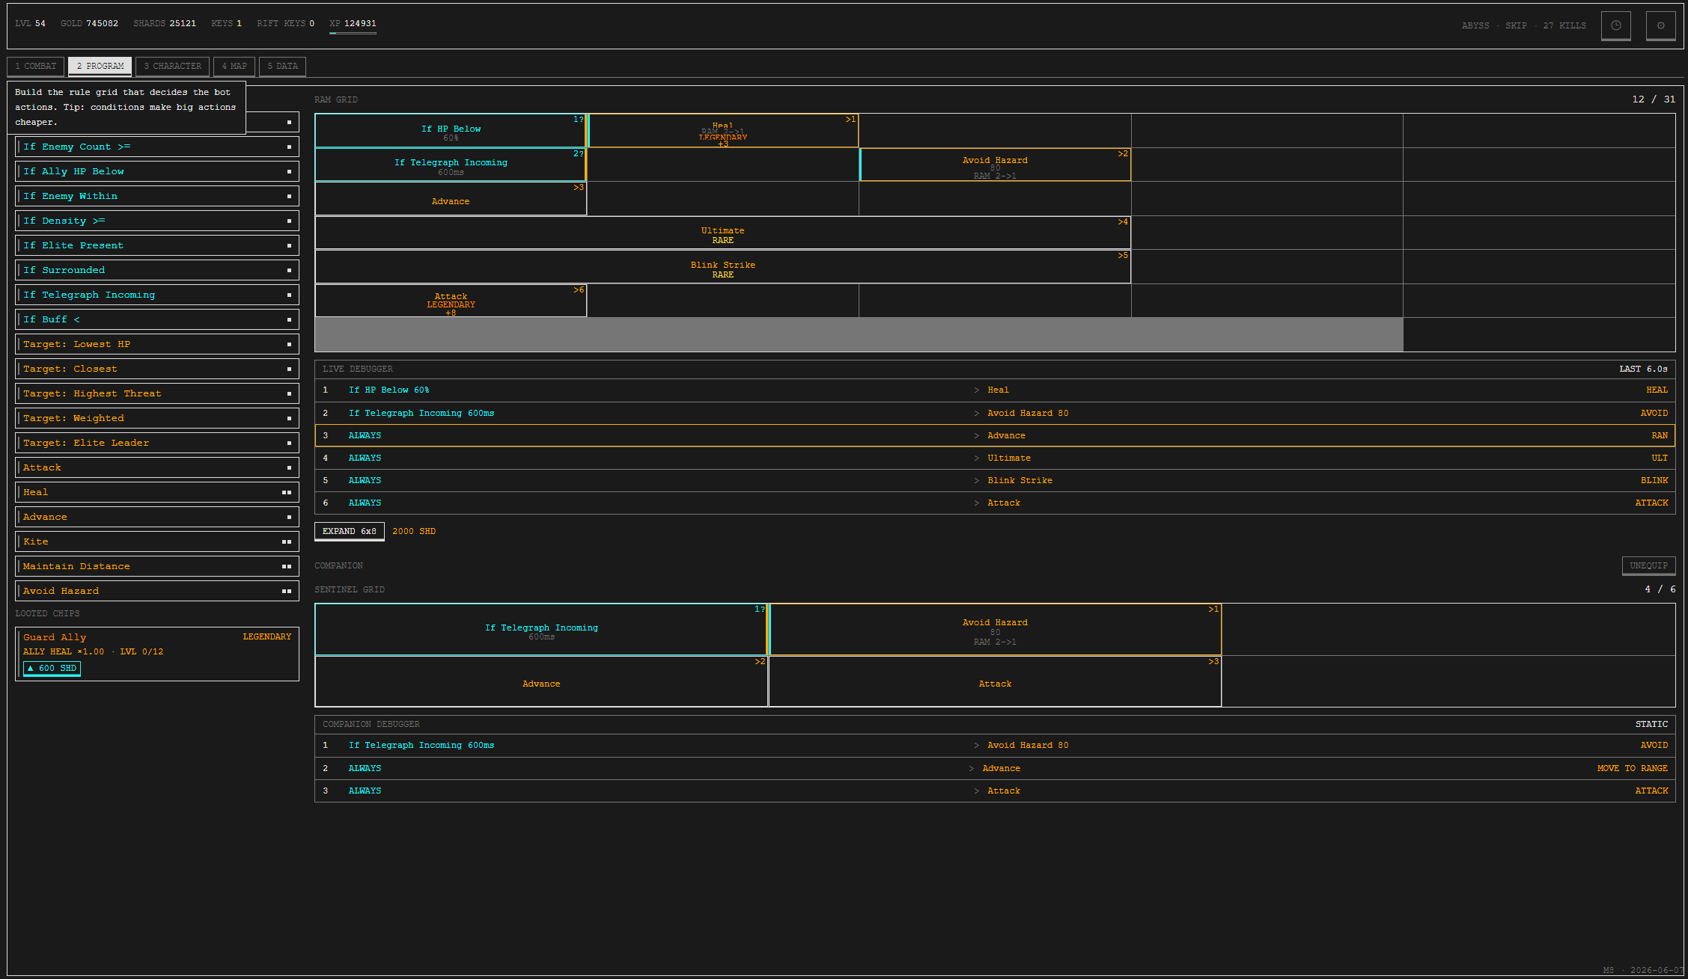
Task: Open the gear settings icon button
Action: tap(1660, 25)
